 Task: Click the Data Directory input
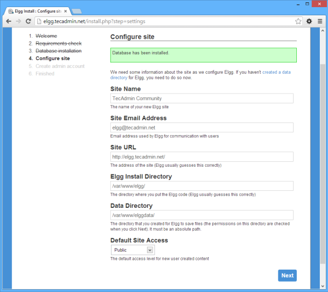click(x=202, y=215)
